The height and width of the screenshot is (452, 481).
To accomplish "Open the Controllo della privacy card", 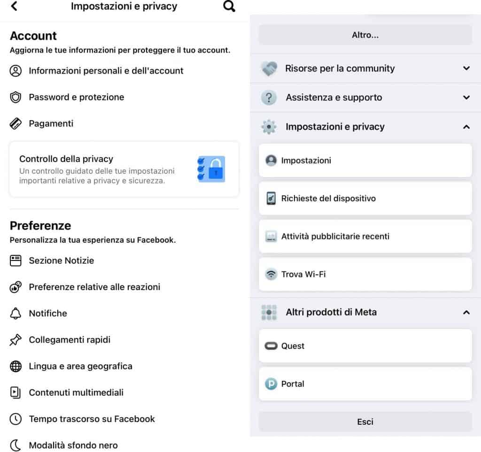I will (x=124, y=169).
